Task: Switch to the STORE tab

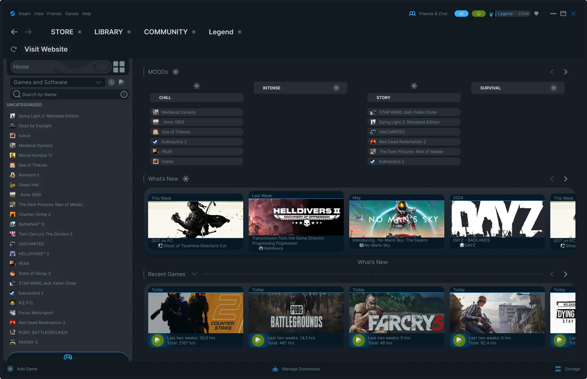Action: [x=62, y=32]
